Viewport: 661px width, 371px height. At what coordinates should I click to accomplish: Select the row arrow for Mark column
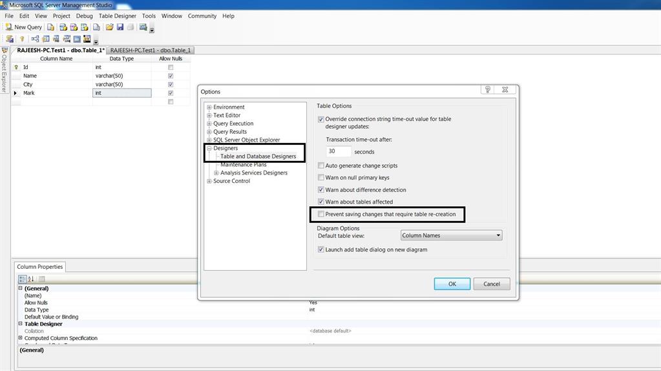pos(16,93)
